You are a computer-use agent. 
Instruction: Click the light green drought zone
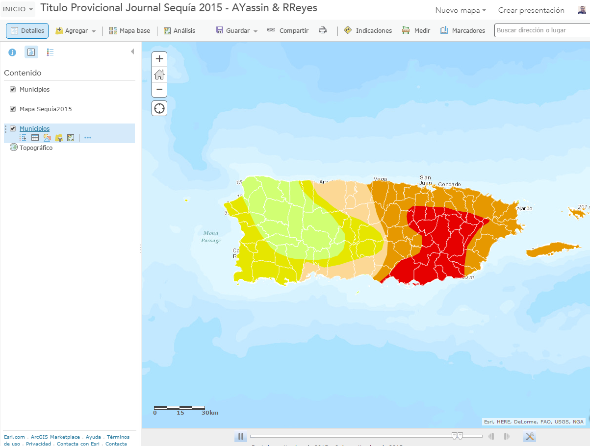[294, 221]
